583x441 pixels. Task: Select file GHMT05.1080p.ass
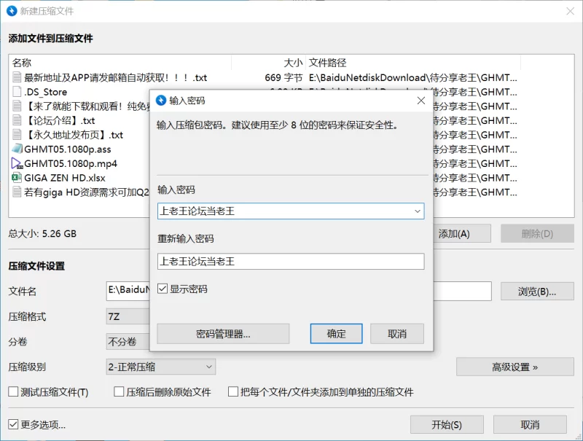click(68, 149)
